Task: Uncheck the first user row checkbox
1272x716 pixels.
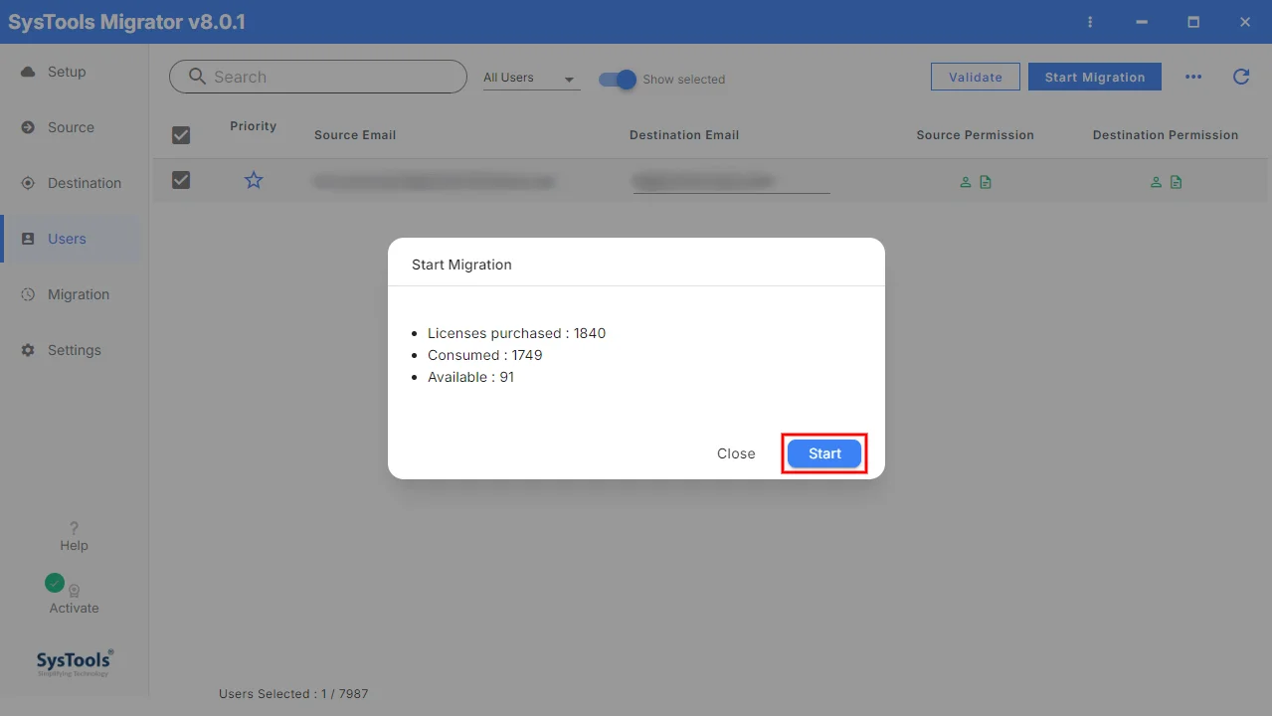Action: pos(181,180)
